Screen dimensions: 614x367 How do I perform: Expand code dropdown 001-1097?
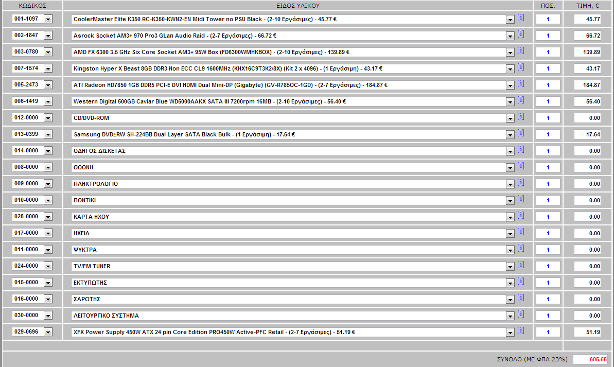(x=48, y=19)
